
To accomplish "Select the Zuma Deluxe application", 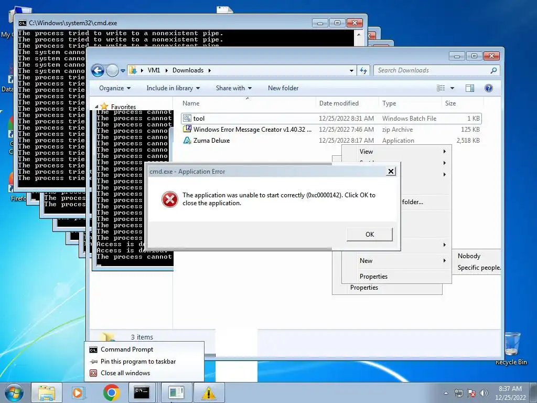I will [x=331, y=141].
